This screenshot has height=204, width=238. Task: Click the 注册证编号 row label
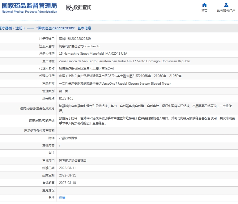(x=47, y=39)
